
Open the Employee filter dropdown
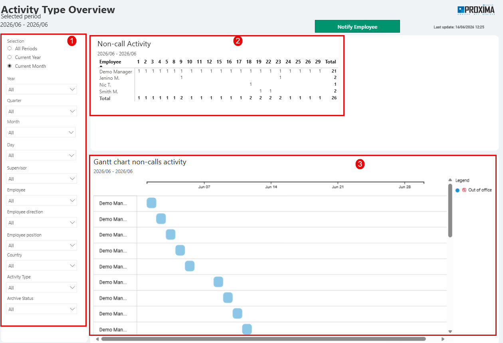pyautogui.click(x=42, y=201)
